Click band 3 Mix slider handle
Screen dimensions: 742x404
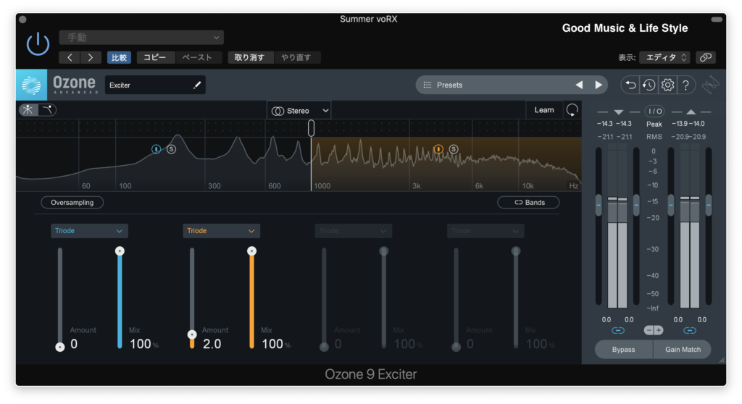coord(384,251)
